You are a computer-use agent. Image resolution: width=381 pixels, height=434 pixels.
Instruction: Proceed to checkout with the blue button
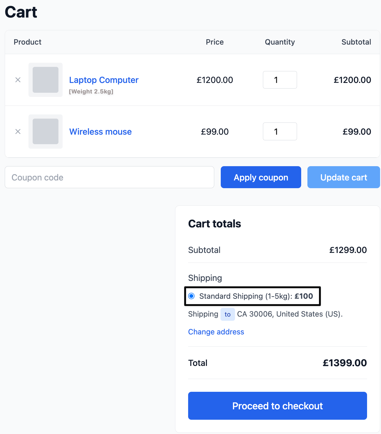(277, 406)
